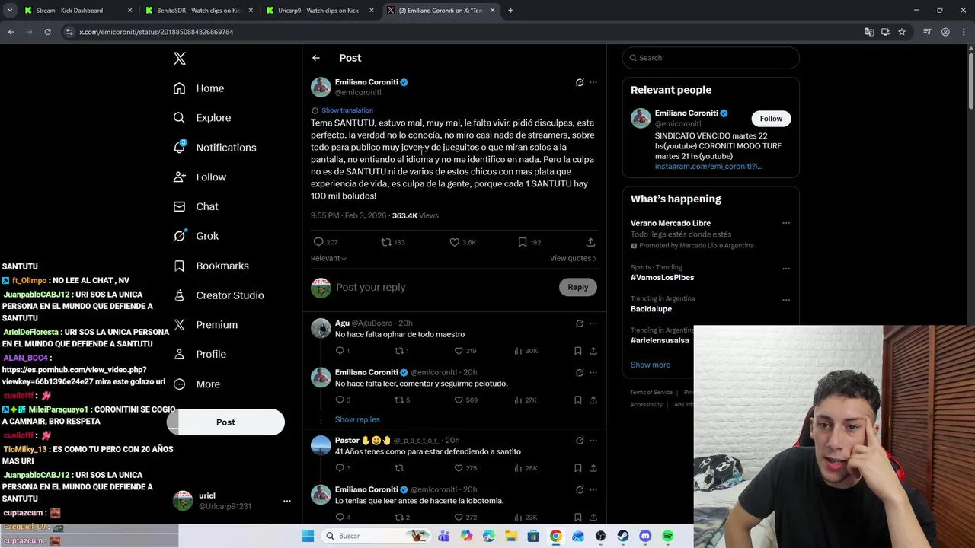
Task: Follow Emiliano Coroniti in Relevant people
Action: [x=771, y=119]
